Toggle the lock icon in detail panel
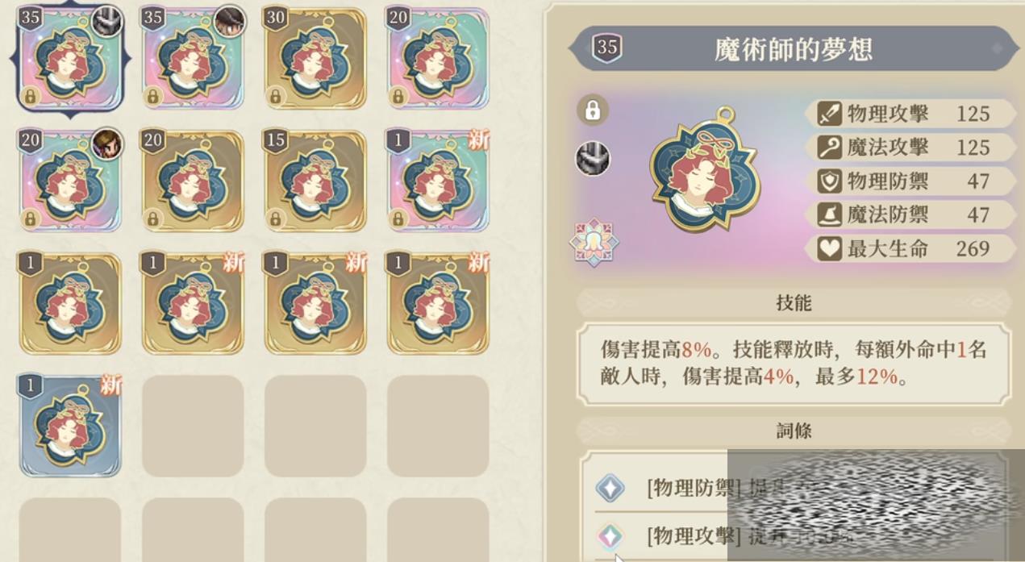The width and height of the screenshot is (1025, 562). pyautogui.click(x=593, y=110)
